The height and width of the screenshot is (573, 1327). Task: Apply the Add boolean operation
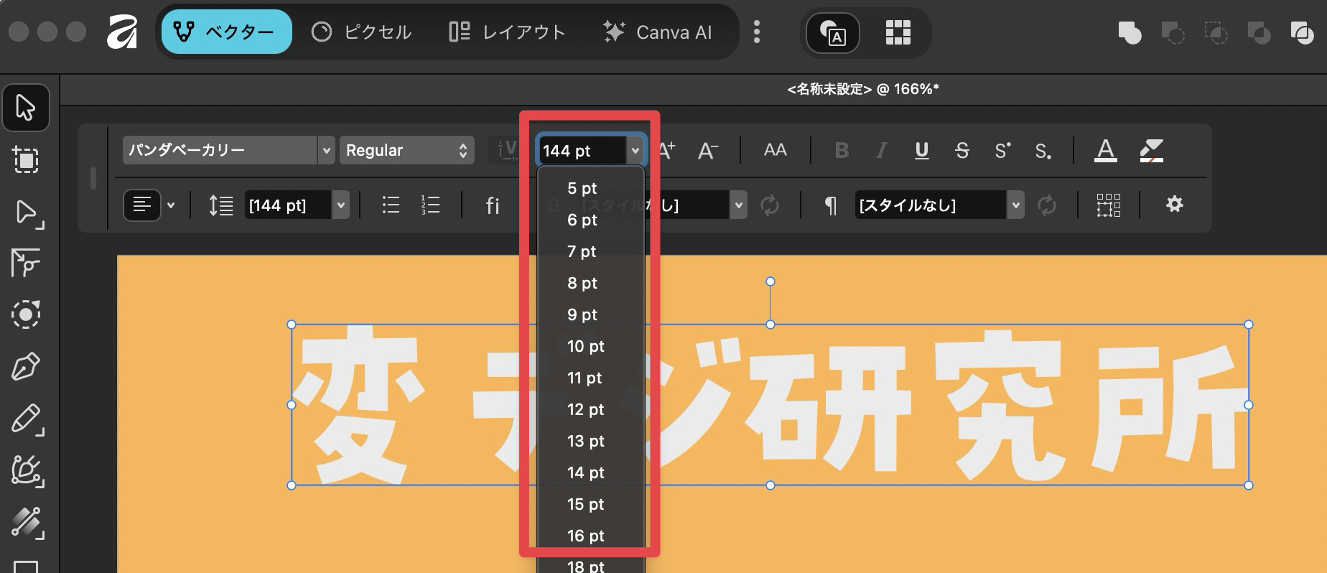point(1130,32)
